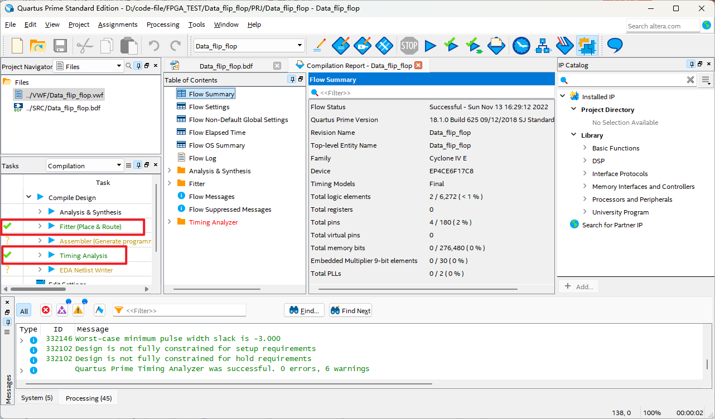Click the Copy icon in the toolbar

107,46
